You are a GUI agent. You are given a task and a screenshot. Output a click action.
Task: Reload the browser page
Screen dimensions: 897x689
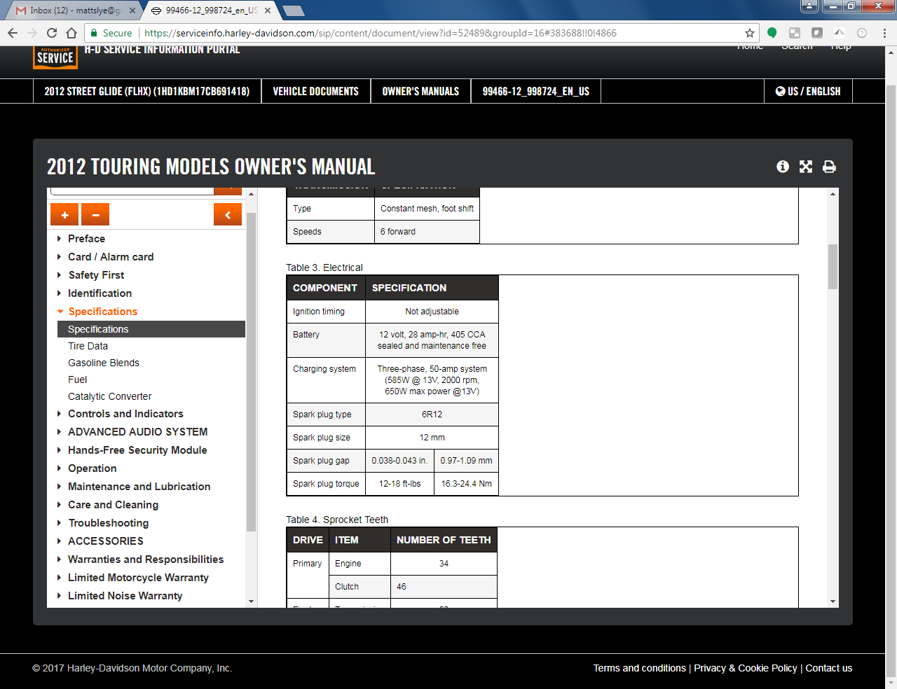point(52,33)
